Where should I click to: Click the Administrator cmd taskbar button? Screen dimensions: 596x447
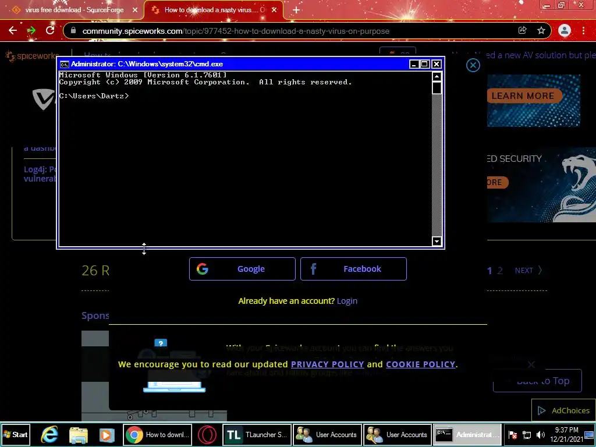click(x=467, y=434)
